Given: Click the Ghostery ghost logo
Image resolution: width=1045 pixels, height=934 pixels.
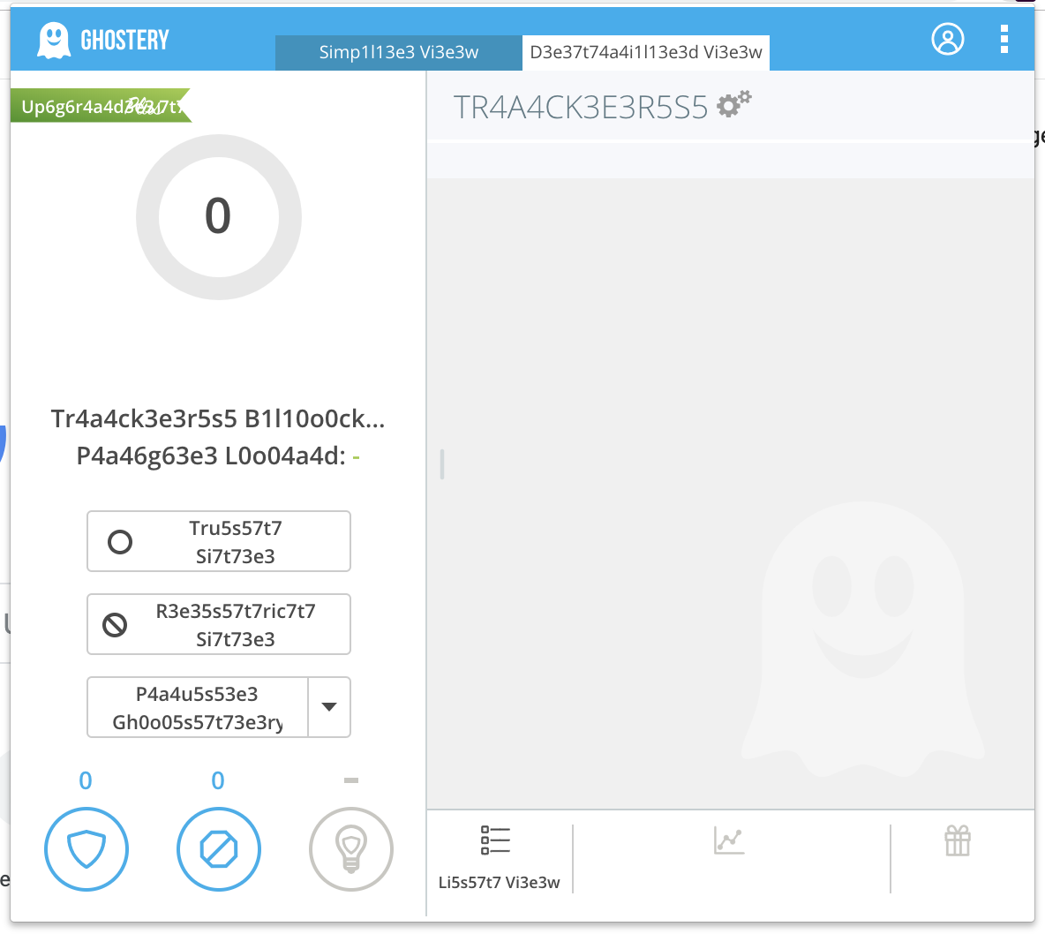Looking at the screenshot, I should [x=54, y=40].
